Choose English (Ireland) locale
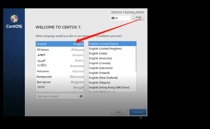The height and width of the screenshot is (129, 210). (x=112, y=73)
